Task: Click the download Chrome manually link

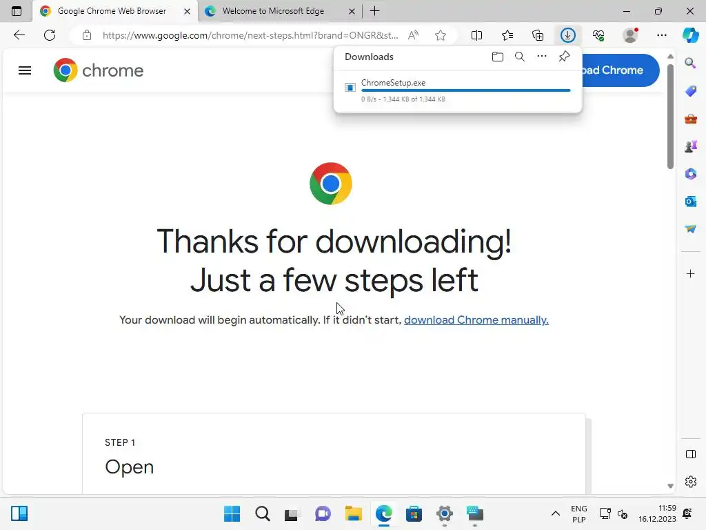Action: pos(476,320)
